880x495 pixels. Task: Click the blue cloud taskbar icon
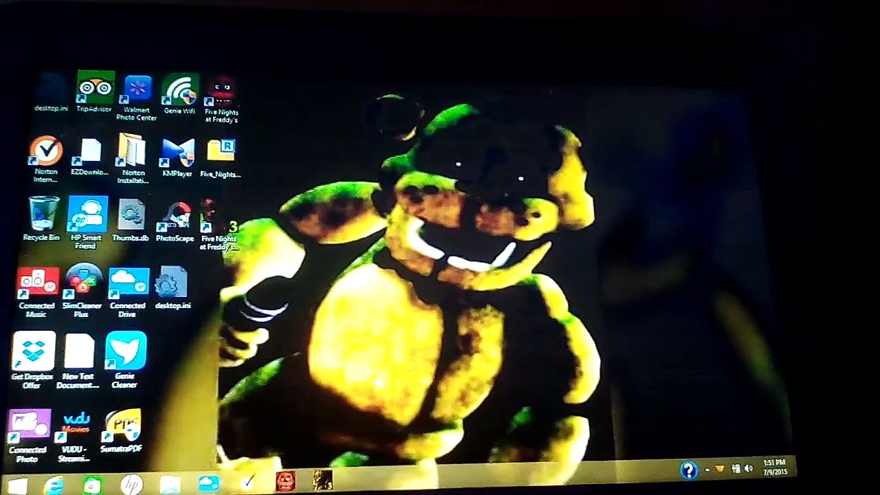209,483
